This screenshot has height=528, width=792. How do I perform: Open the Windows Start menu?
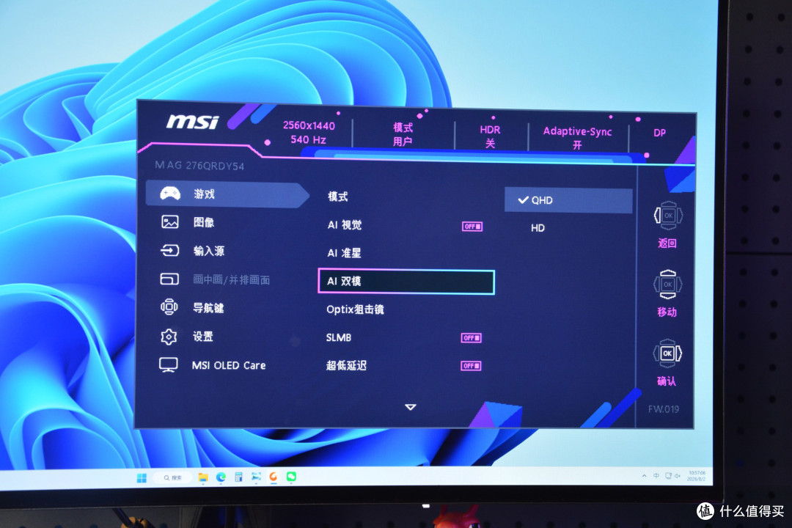tap(142, 478)
